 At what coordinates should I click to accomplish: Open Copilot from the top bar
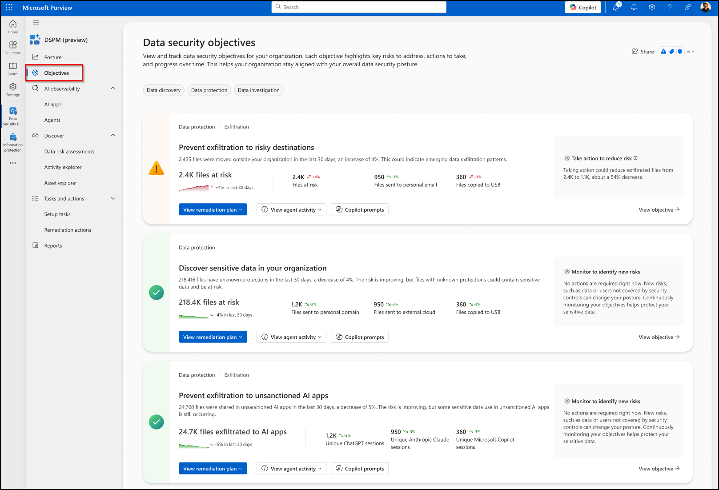pyautogui.click(x=582, y=7)
